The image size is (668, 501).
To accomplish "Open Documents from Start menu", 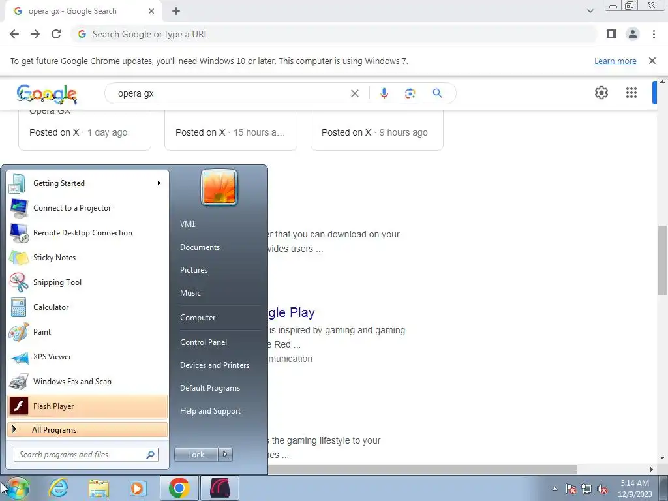I will 200,247.
